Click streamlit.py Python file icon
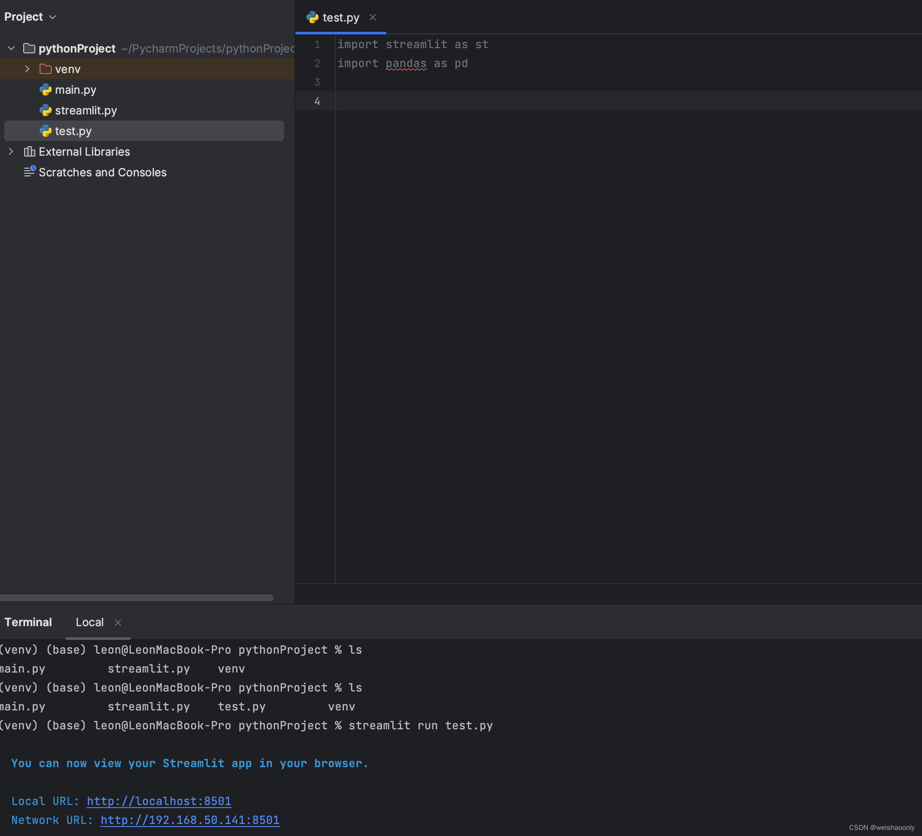The image size is (922, 836). [45, 110]
